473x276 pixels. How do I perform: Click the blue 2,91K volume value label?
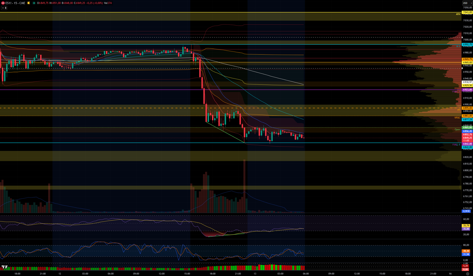[x=466, y=211]
